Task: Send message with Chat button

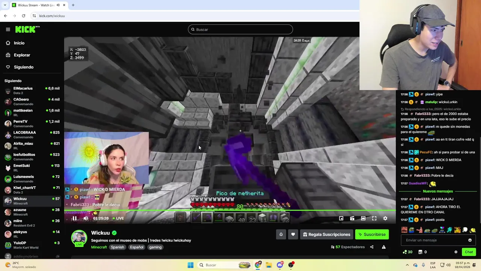Action: [469, 252]
